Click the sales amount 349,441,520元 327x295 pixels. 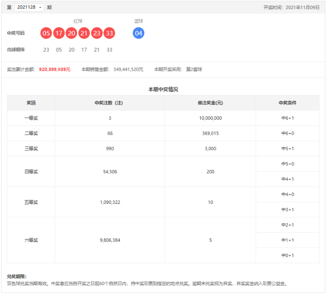click(x=128, y=69)
